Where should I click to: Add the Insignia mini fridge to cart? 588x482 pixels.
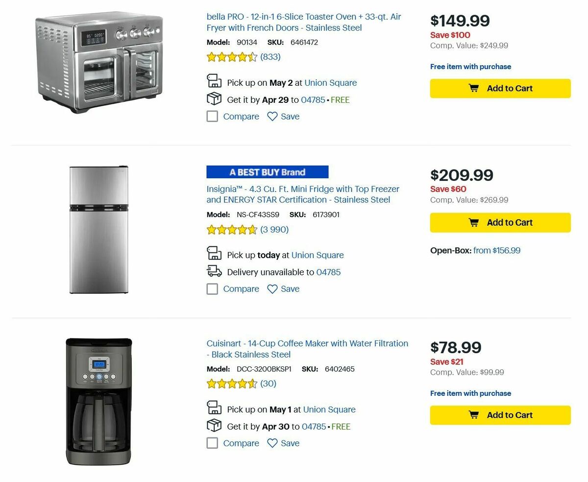point(500,222)
